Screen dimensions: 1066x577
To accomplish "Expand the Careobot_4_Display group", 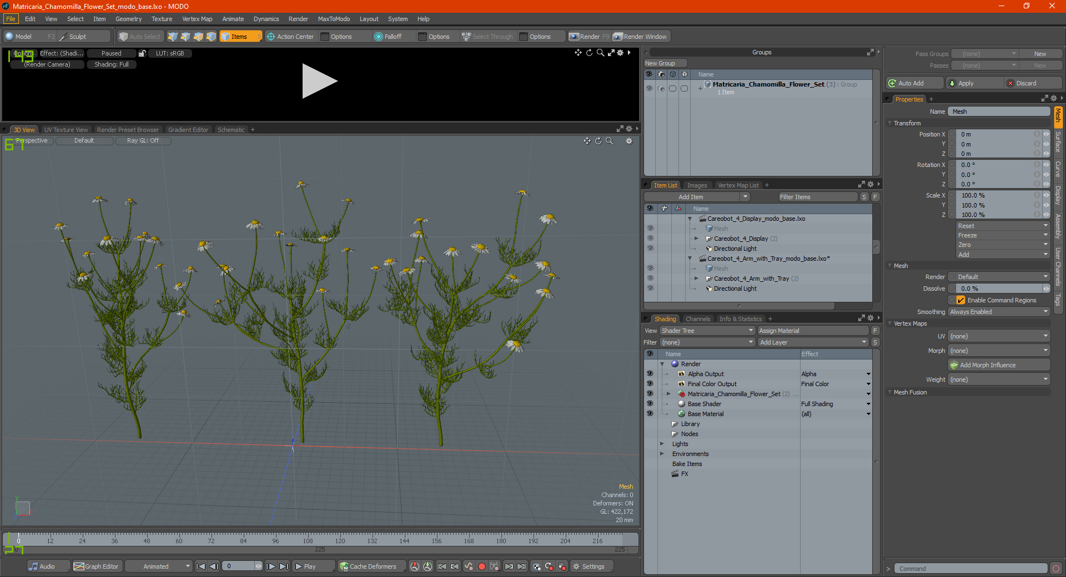I will (696, 239).
